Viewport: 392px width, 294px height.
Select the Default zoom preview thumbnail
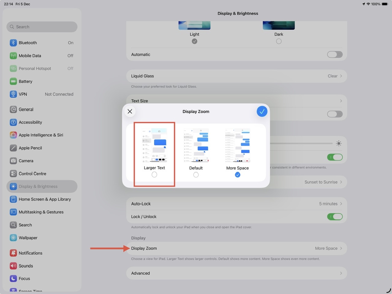[196, 145]
